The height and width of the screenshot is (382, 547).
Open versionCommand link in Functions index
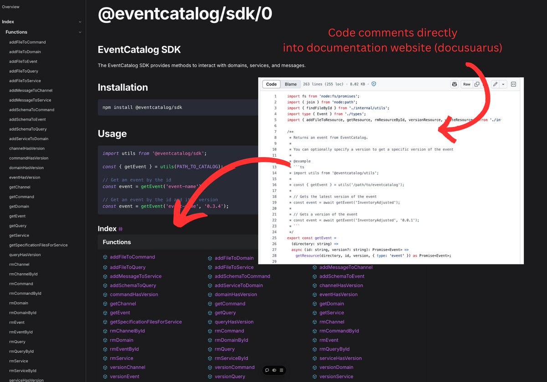click(235, 367)
